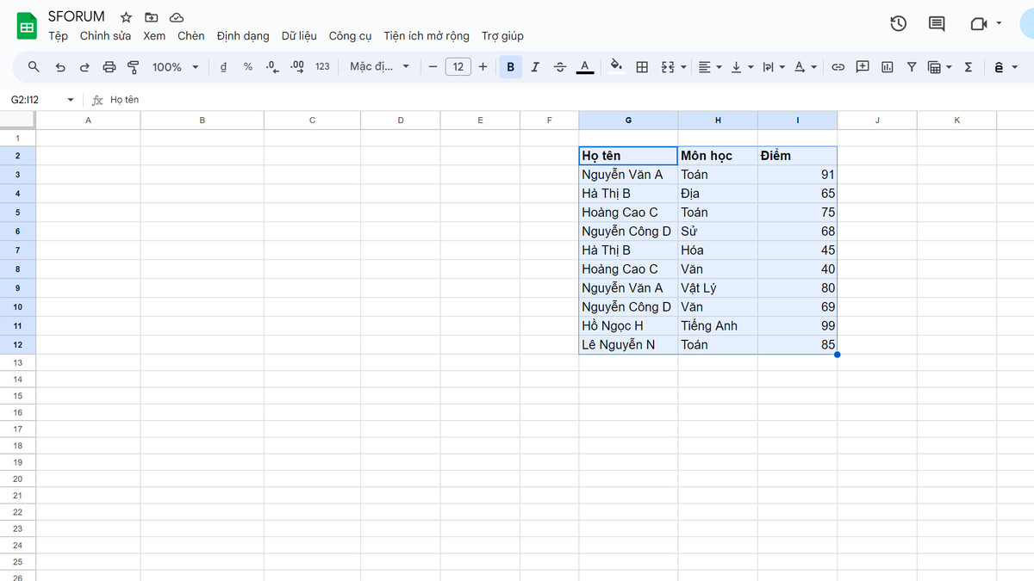Open the Chèn menu

(x=191, y=36)
